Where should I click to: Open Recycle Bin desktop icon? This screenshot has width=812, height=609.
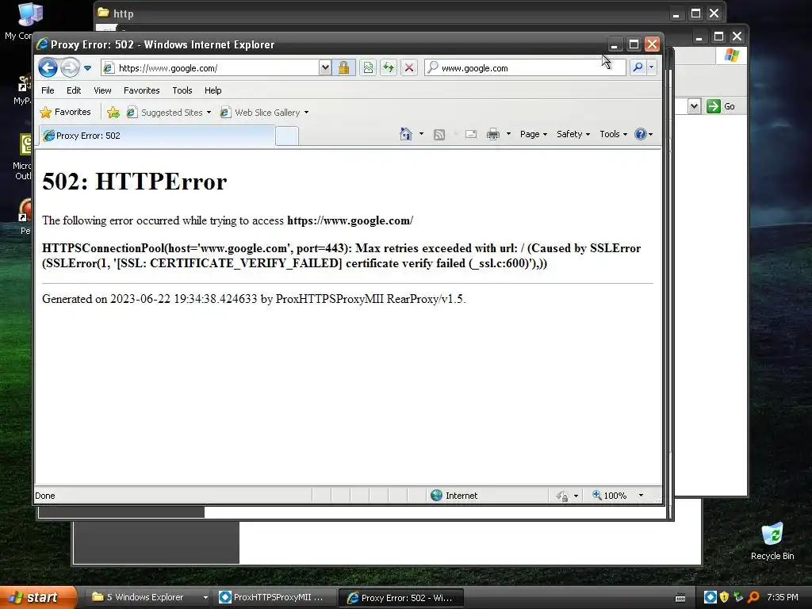[x=772, y=542]
